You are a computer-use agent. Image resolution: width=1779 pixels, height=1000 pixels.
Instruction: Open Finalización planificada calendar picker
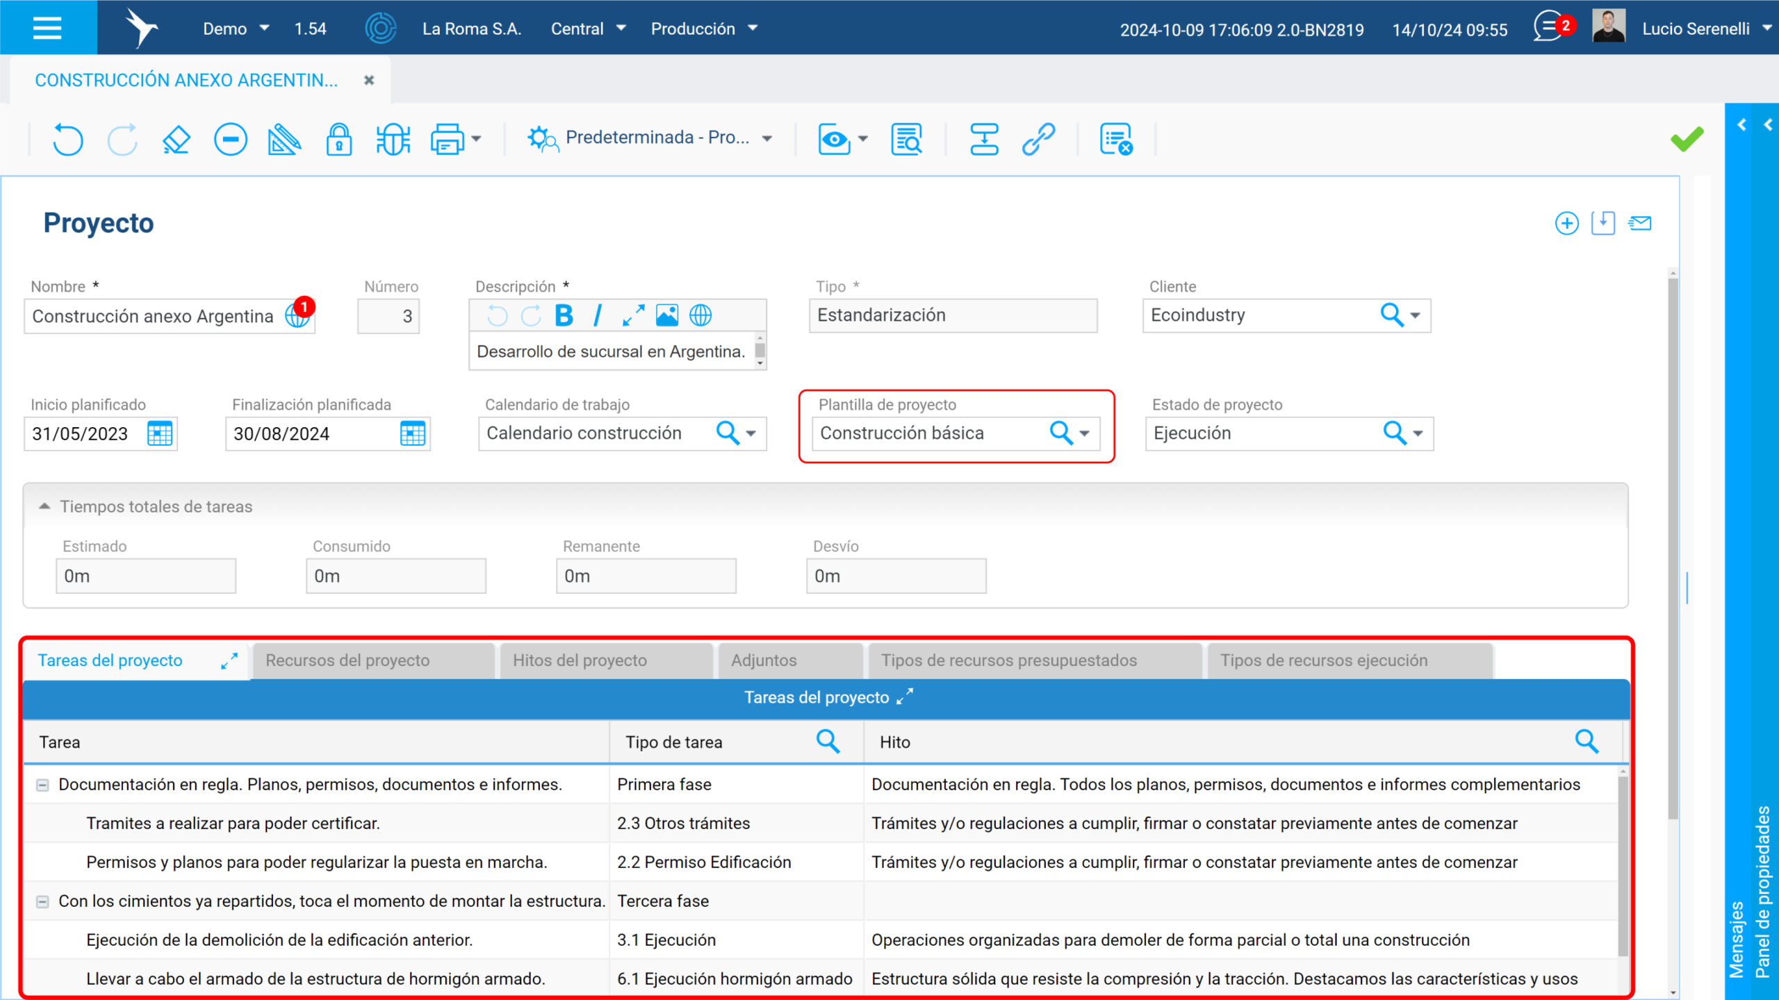coord(413,433)
